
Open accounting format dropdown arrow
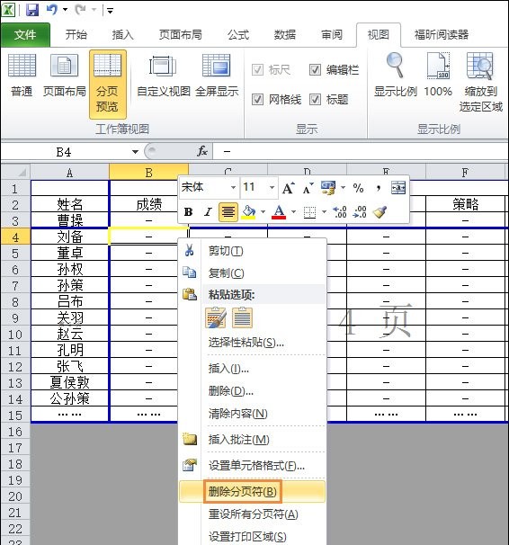[344, 188]
